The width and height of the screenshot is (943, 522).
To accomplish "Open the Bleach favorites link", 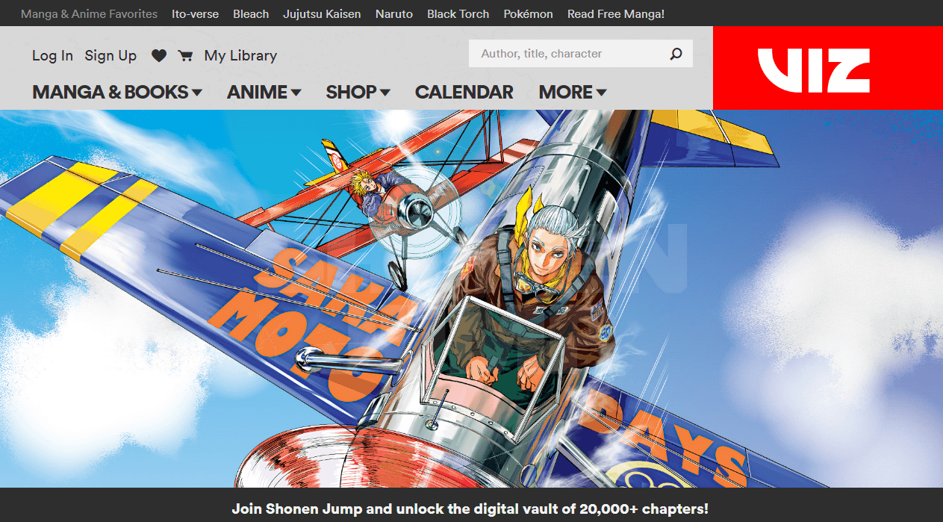I will [x=251, y=13].
